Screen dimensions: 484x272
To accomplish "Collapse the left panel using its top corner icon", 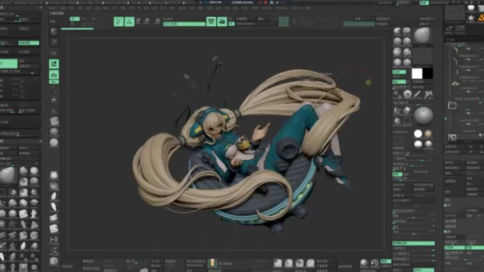I will [x=40, y=7].
